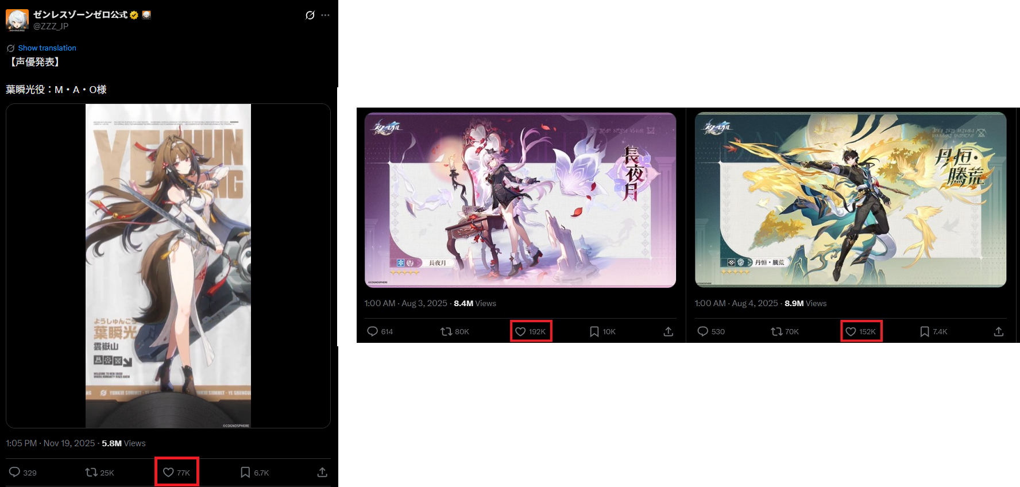The height and width of the screenshot is (487, 1020).
Task: Click the Grok icon on the ZZZ_JP tweet
Action: coord(310,16)
